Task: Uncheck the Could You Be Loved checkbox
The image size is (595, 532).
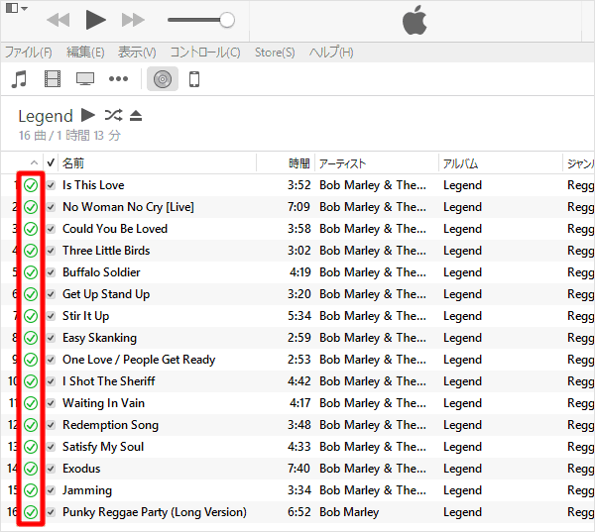Action: (x=51, y=229)
